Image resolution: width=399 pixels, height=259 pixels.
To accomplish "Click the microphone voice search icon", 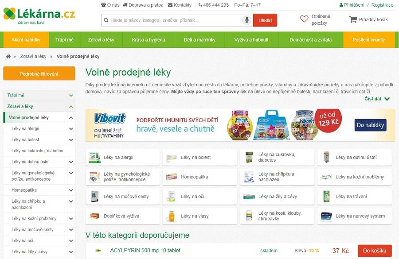I will tap(246, 20).
